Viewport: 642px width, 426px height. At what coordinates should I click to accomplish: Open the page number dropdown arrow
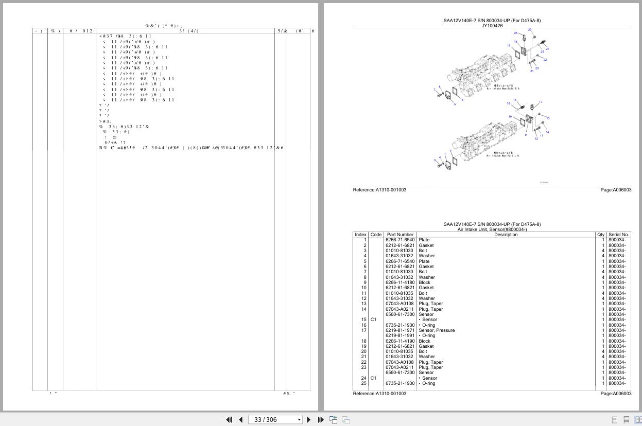(299, 420)
